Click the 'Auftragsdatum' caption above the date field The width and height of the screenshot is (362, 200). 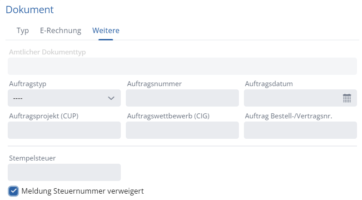coord(268,84)
